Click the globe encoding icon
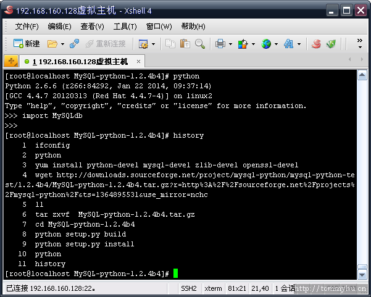The image size is (371, 297). tap(266, 44)
